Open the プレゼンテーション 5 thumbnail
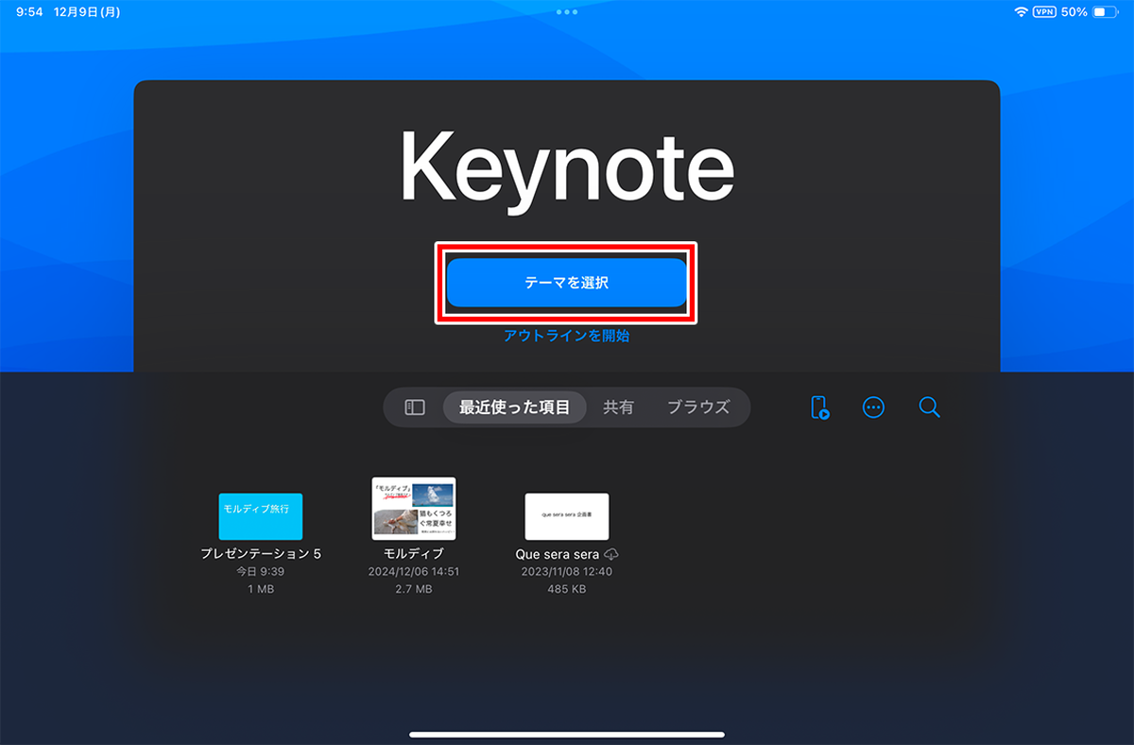Viewport: 1134px width, 745px height. [x=261, y=516]
